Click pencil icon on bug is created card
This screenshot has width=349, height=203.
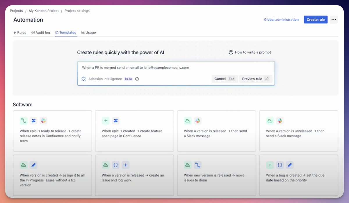pos(290,165)
